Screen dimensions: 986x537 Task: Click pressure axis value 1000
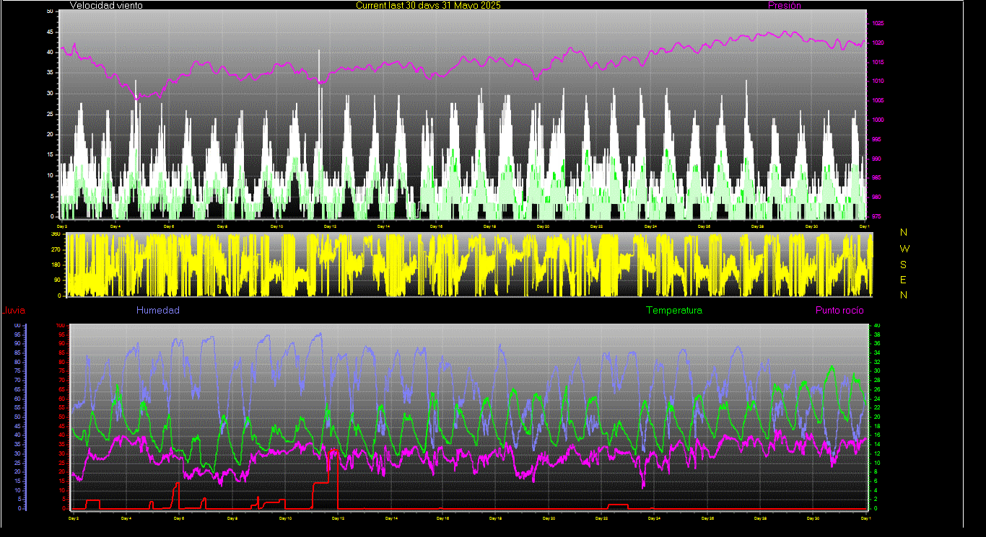pyautogui.click(x=878, y=120)
